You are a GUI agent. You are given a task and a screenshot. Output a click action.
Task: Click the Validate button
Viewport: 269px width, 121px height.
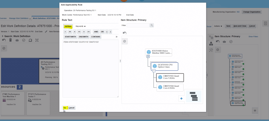[68, 26]
